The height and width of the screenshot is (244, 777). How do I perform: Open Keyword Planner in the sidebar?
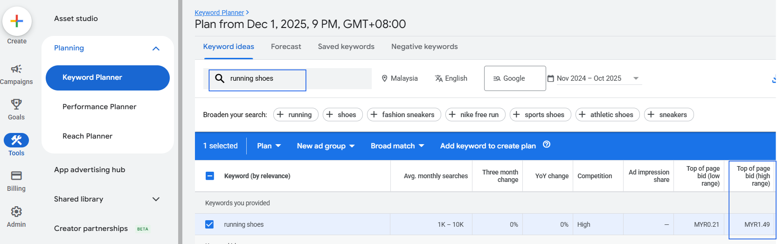click(108, 77)
